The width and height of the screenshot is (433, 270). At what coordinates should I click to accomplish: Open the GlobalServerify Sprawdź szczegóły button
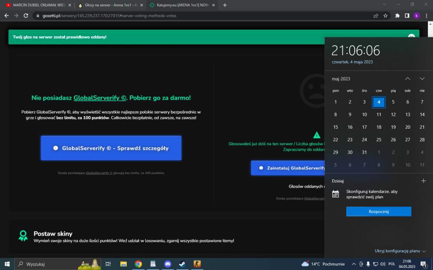tap(111, 148)
